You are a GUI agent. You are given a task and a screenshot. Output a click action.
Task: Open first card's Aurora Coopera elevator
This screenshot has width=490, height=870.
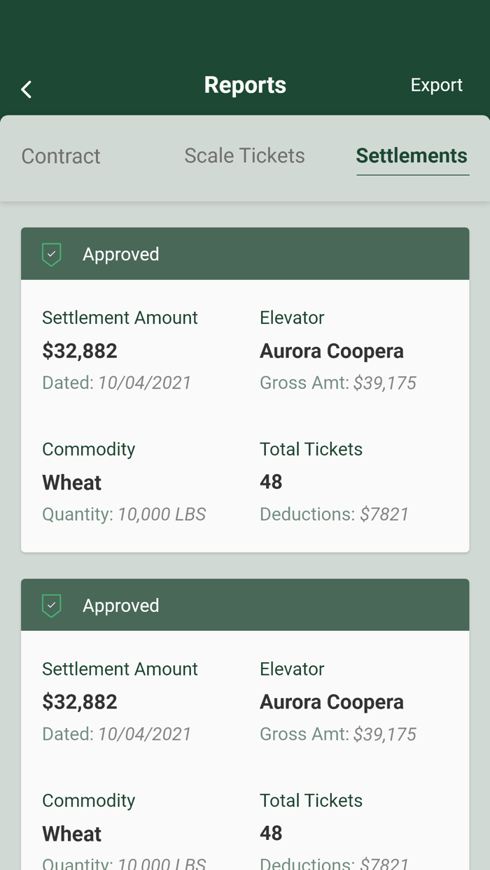(x=332, y=350)
